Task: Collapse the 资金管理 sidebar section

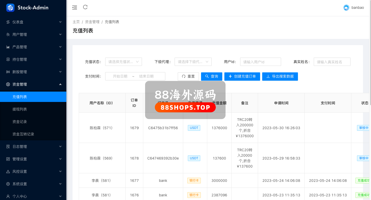Action: click(33, 84)
